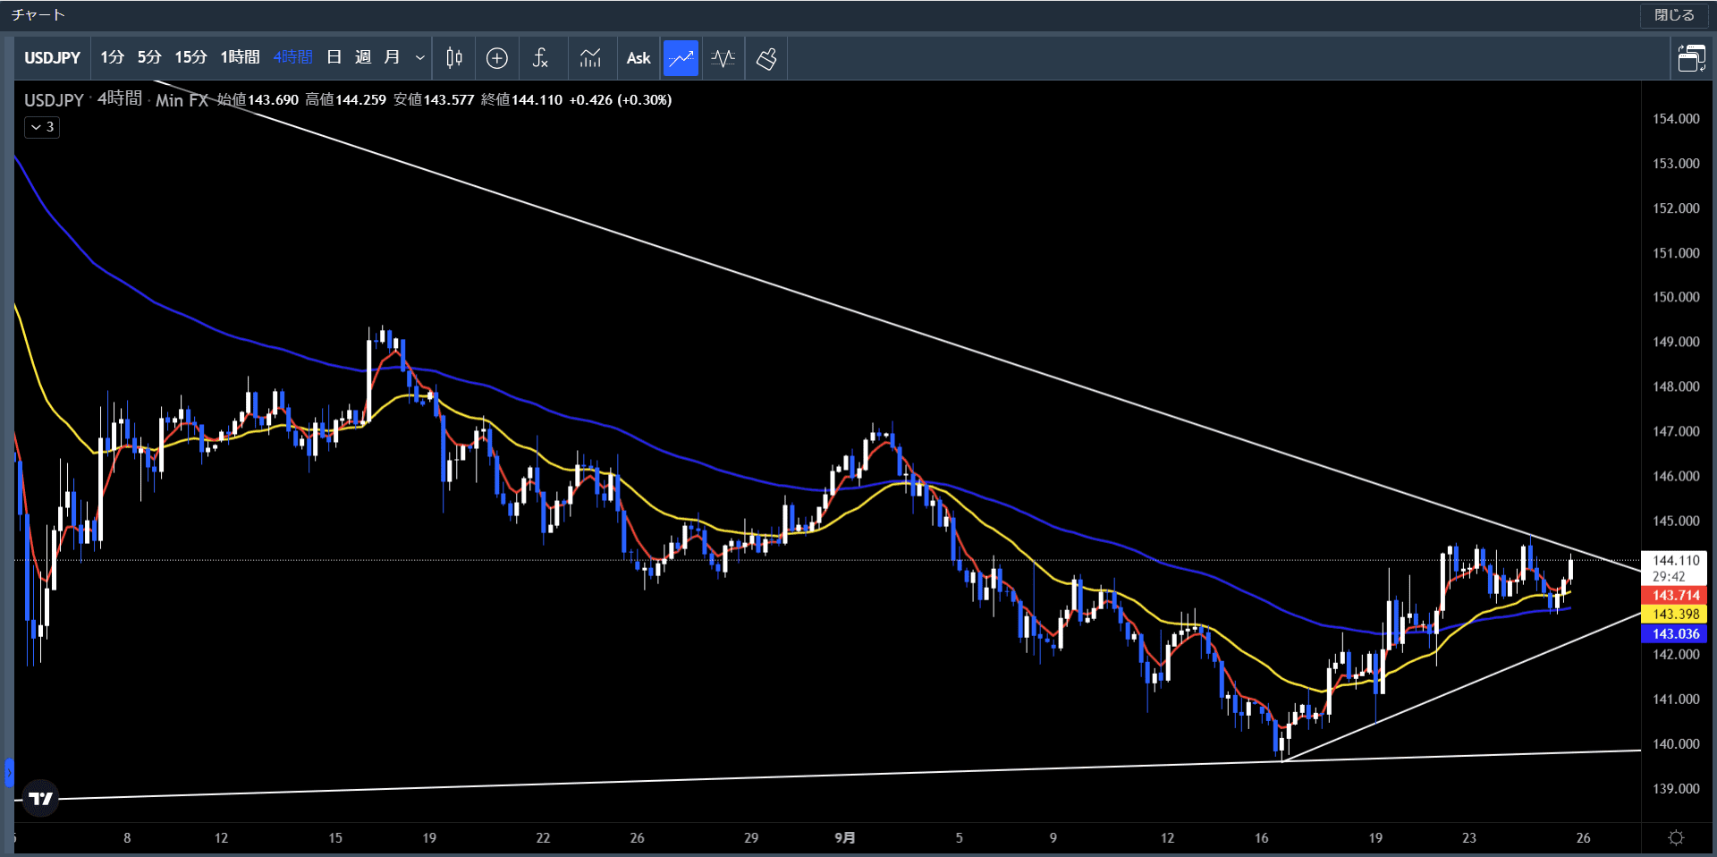Click the blue MA value label 143.036
Viewport: 1717px width, 857px height.
(1675, 634)
